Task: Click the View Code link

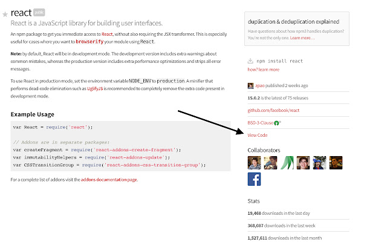Action: 258,135
